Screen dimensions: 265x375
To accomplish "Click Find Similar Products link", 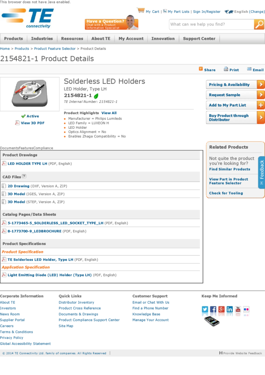I will tap(230, 169).
